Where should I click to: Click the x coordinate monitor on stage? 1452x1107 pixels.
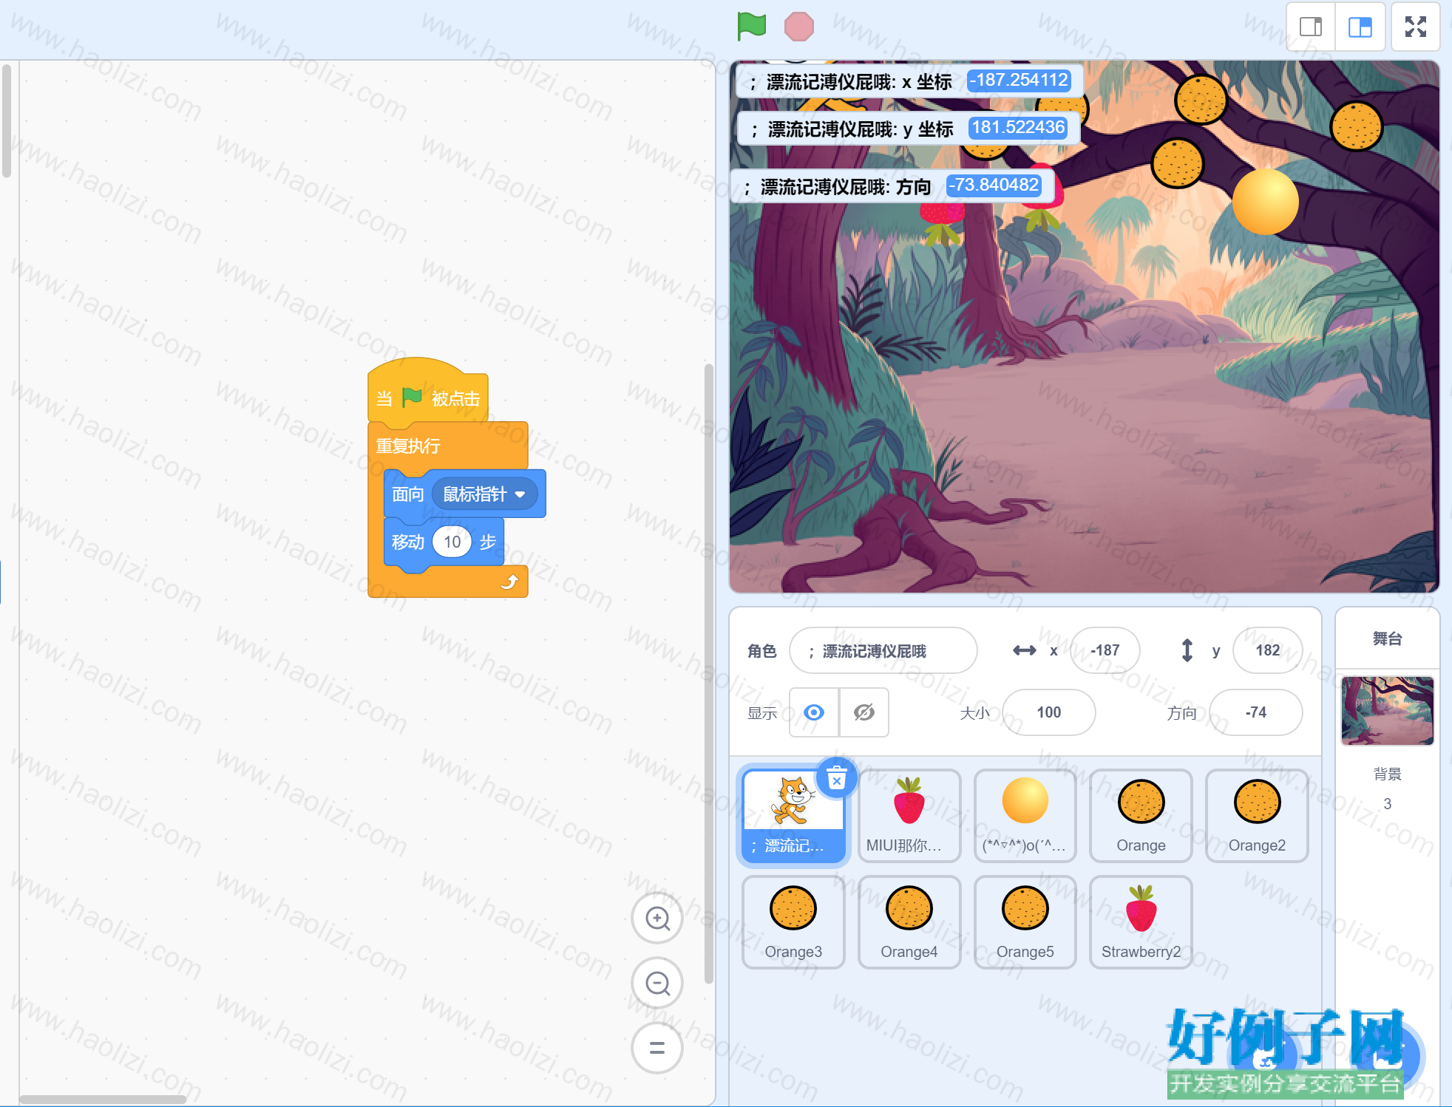[909, 81]
